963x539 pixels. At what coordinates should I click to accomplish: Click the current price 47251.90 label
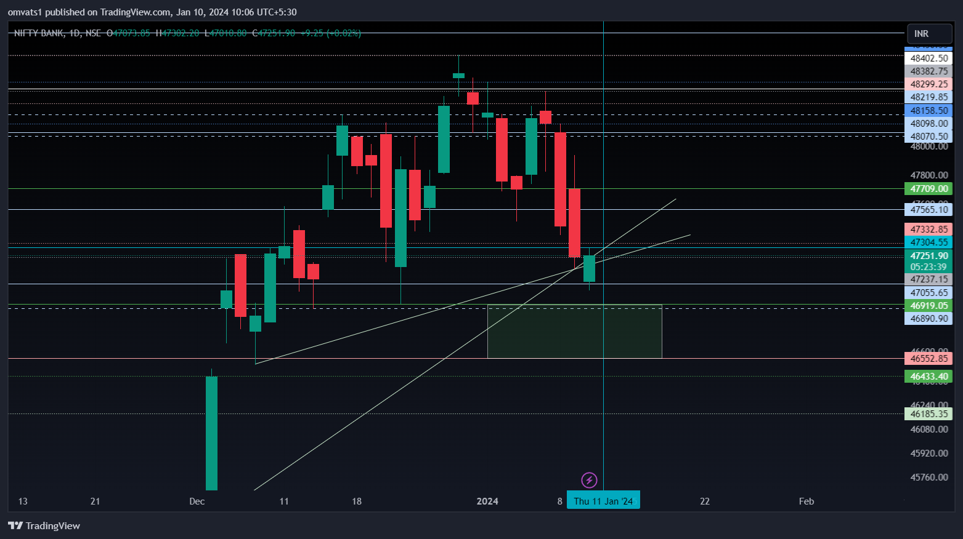(928, 256)
